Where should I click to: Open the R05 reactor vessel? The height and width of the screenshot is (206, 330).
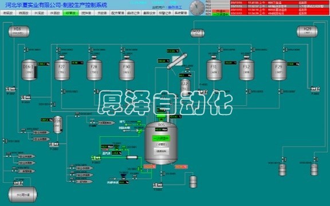pos(161,143)
